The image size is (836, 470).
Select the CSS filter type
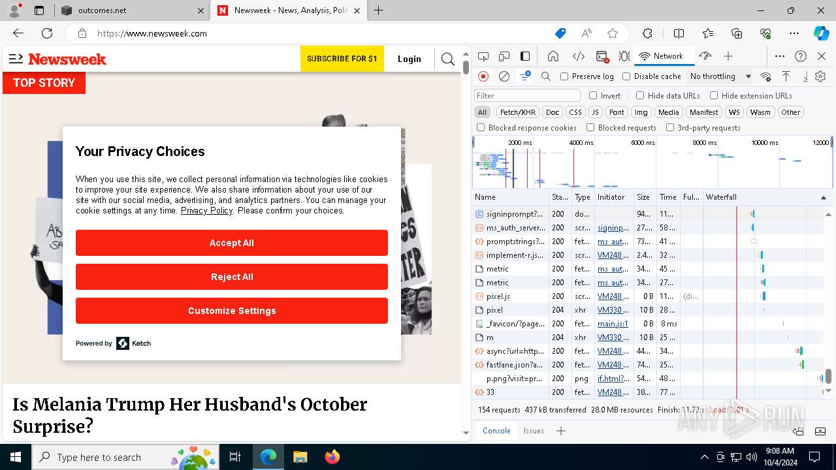[575, 112]
